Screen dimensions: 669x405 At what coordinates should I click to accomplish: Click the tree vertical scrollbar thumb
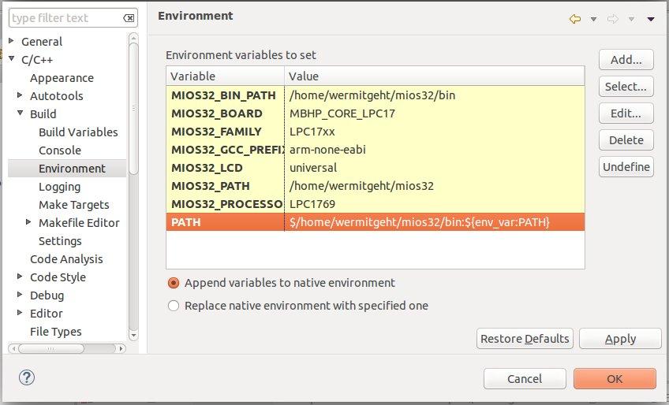133,109
